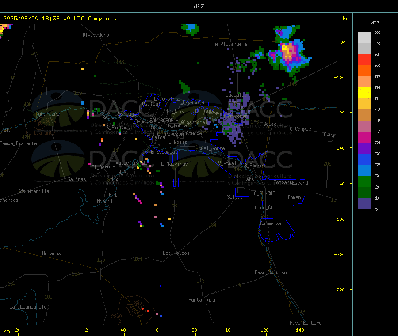Click the Punta_Agua map label
The width and height of the screenshot is (398, 336).
[x=202, y=300]
